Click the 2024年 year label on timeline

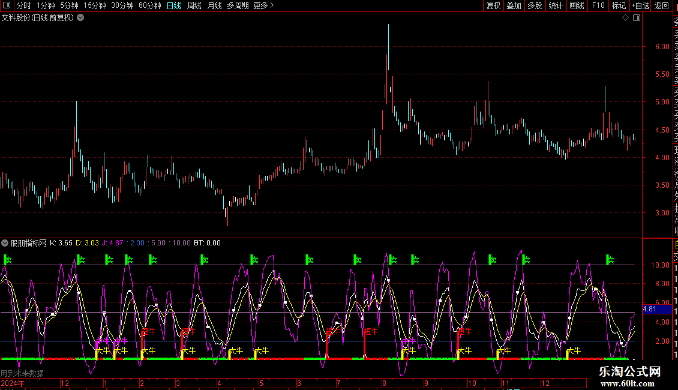tap(13, 383)
